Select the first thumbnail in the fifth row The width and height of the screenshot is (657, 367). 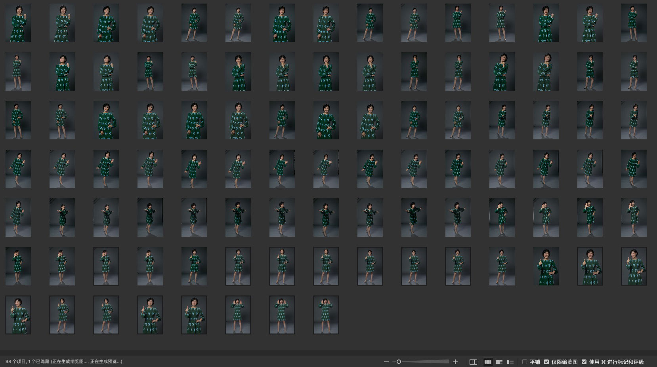tap(18, 218)
